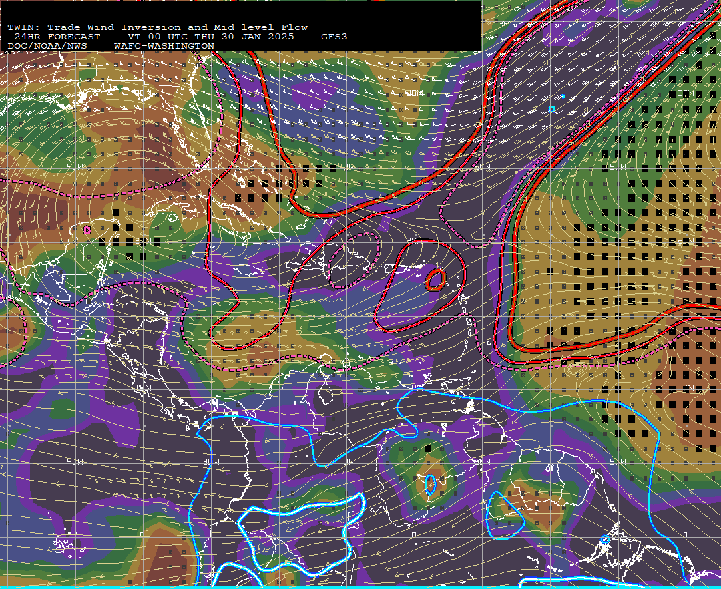Click the small cyan square marker in the North Atlantic
This screenshot has height=589, width=721.
click(552, 109)
